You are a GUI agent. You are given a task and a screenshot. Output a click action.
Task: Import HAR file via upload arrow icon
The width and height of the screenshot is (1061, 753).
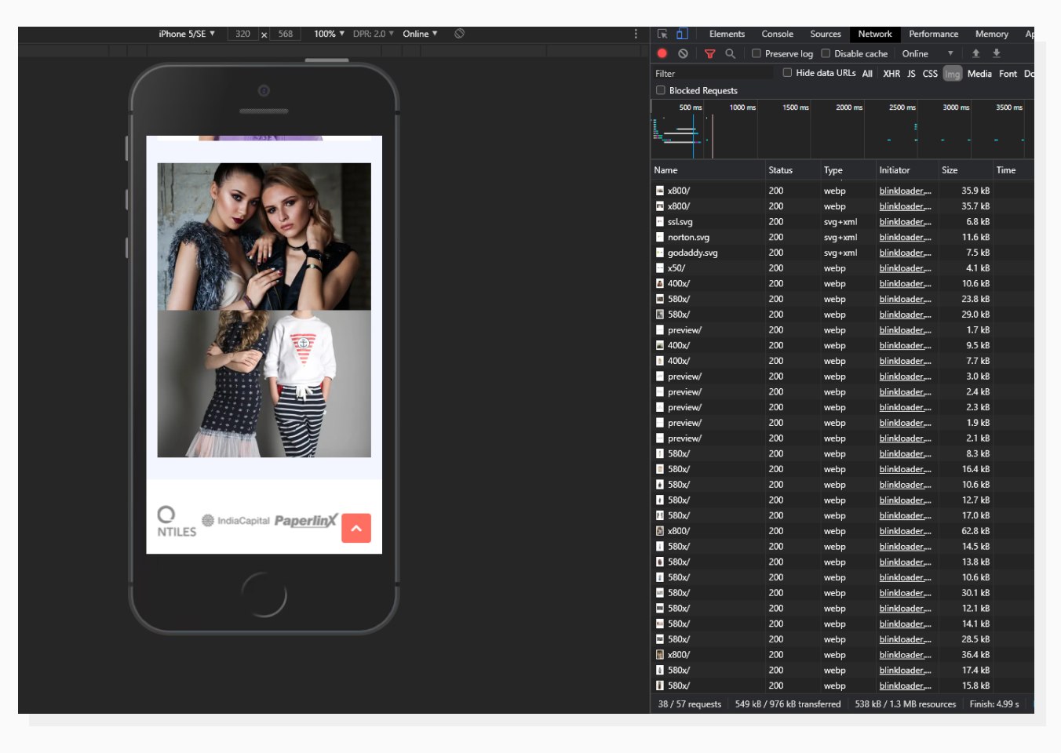(x=975, y=53)
